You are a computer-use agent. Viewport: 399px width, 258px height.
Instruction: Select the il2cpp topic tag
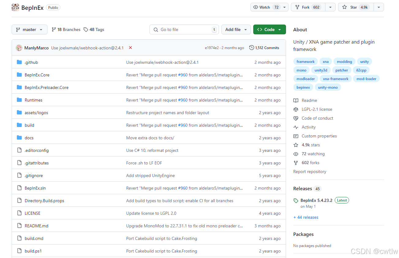point(361,70)
